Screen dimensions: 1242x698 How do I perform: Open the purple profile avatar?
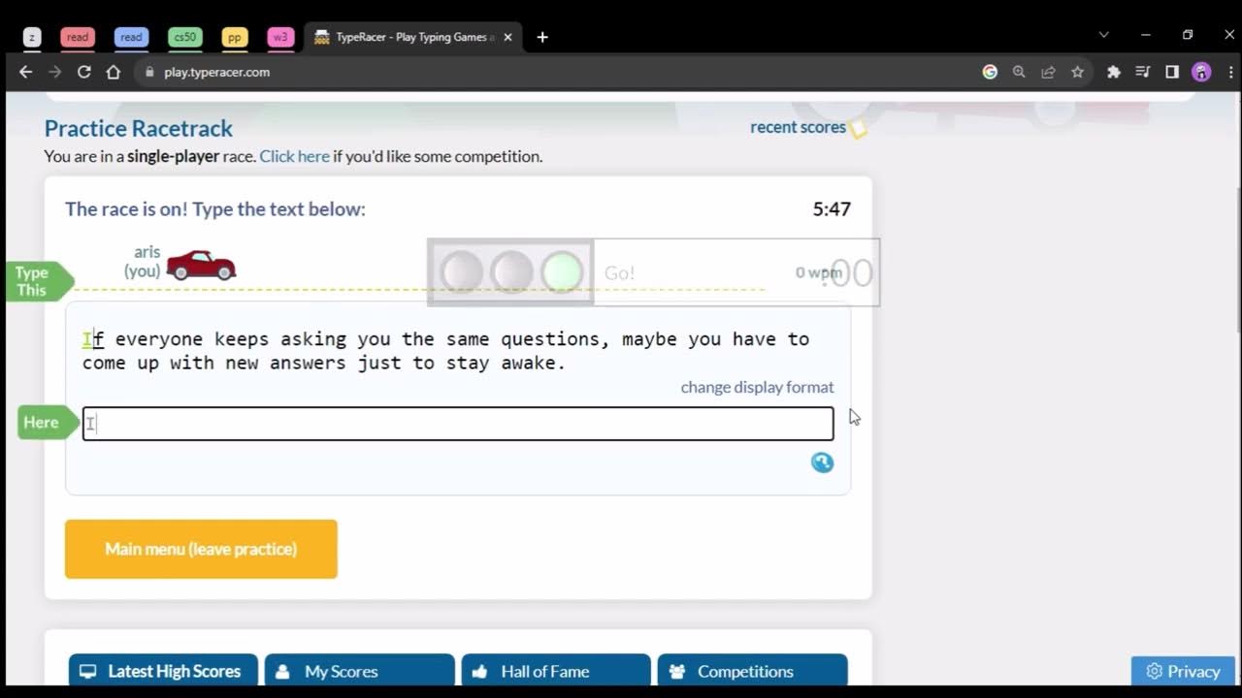(x=1201, y=72)
